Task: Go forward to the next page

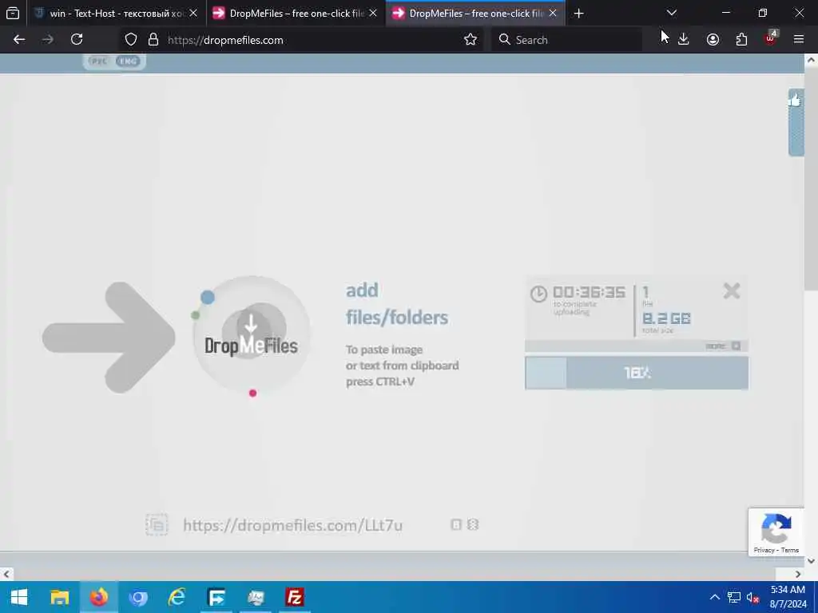Action: pos(48,40)
